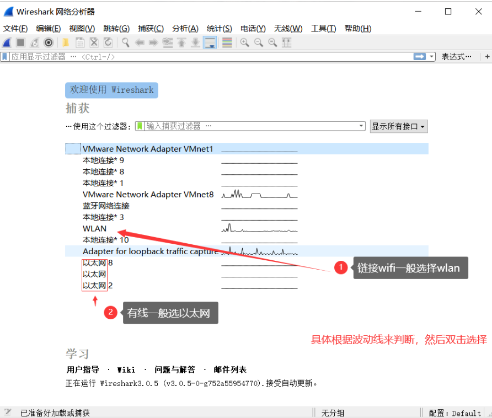The height and width of the screenshot is (418, 492).
Task: Reset text to normal size
Action: pos(272,42)
